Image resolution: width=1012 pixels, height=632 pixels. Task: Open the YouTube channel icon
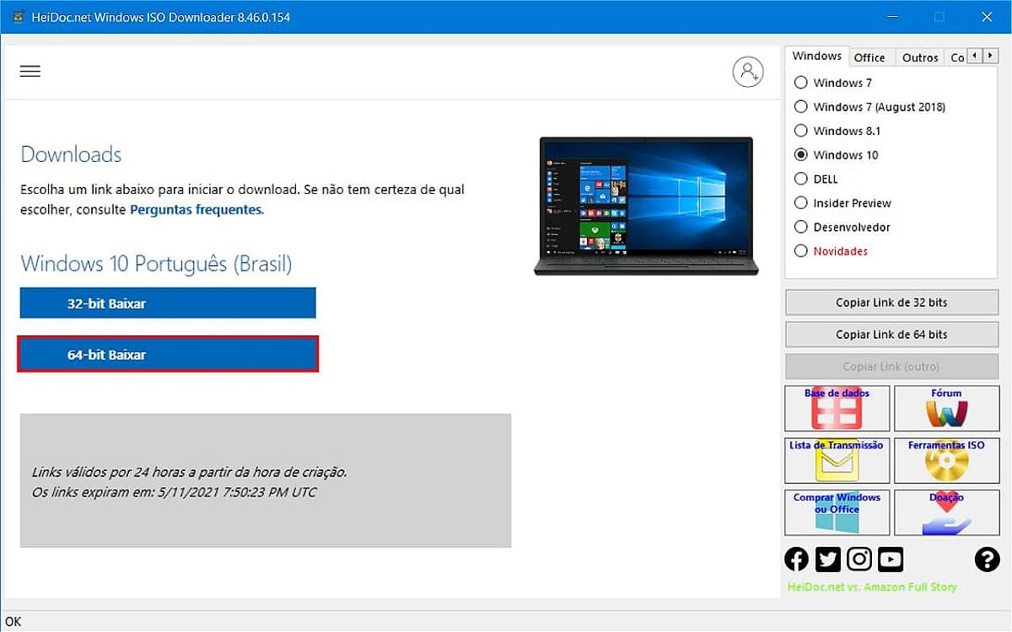[x=891, y=559]
